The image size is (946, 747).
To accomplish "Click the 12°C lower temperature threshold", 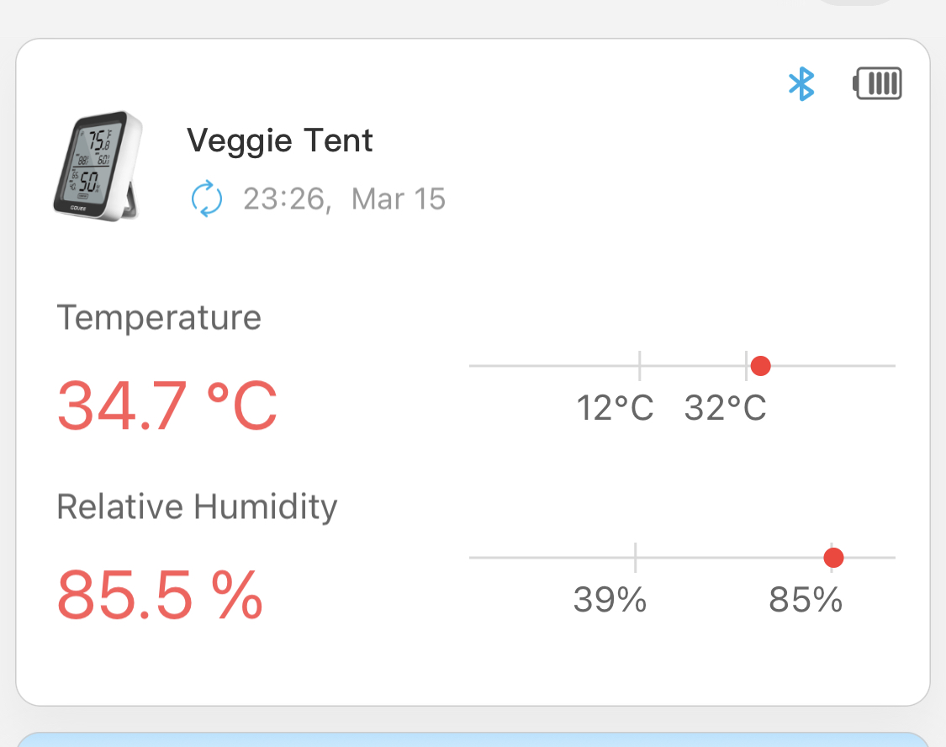I will pyautogui.click(x=615, y=409).
